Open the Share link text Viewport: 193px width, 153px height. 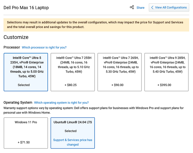(x=140, y=8)
